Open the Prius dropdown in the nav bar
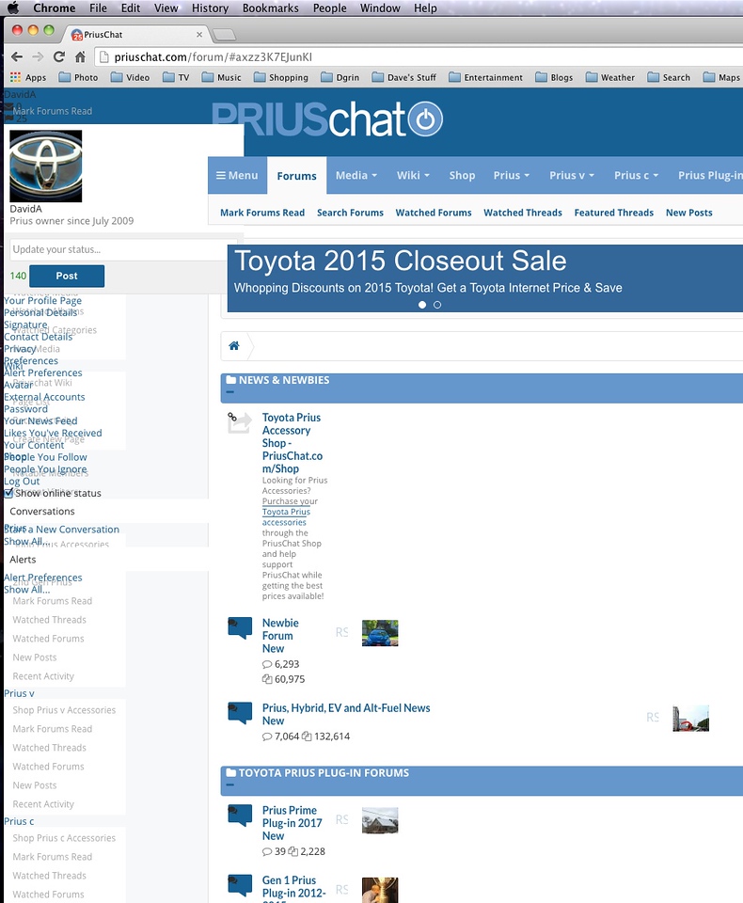 [x=512, y=175]
